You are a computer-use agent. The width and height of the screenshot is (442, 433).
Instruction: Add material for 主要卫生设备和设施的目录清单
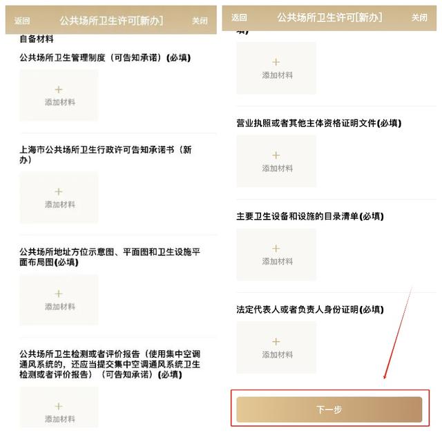tap(276, 255)
